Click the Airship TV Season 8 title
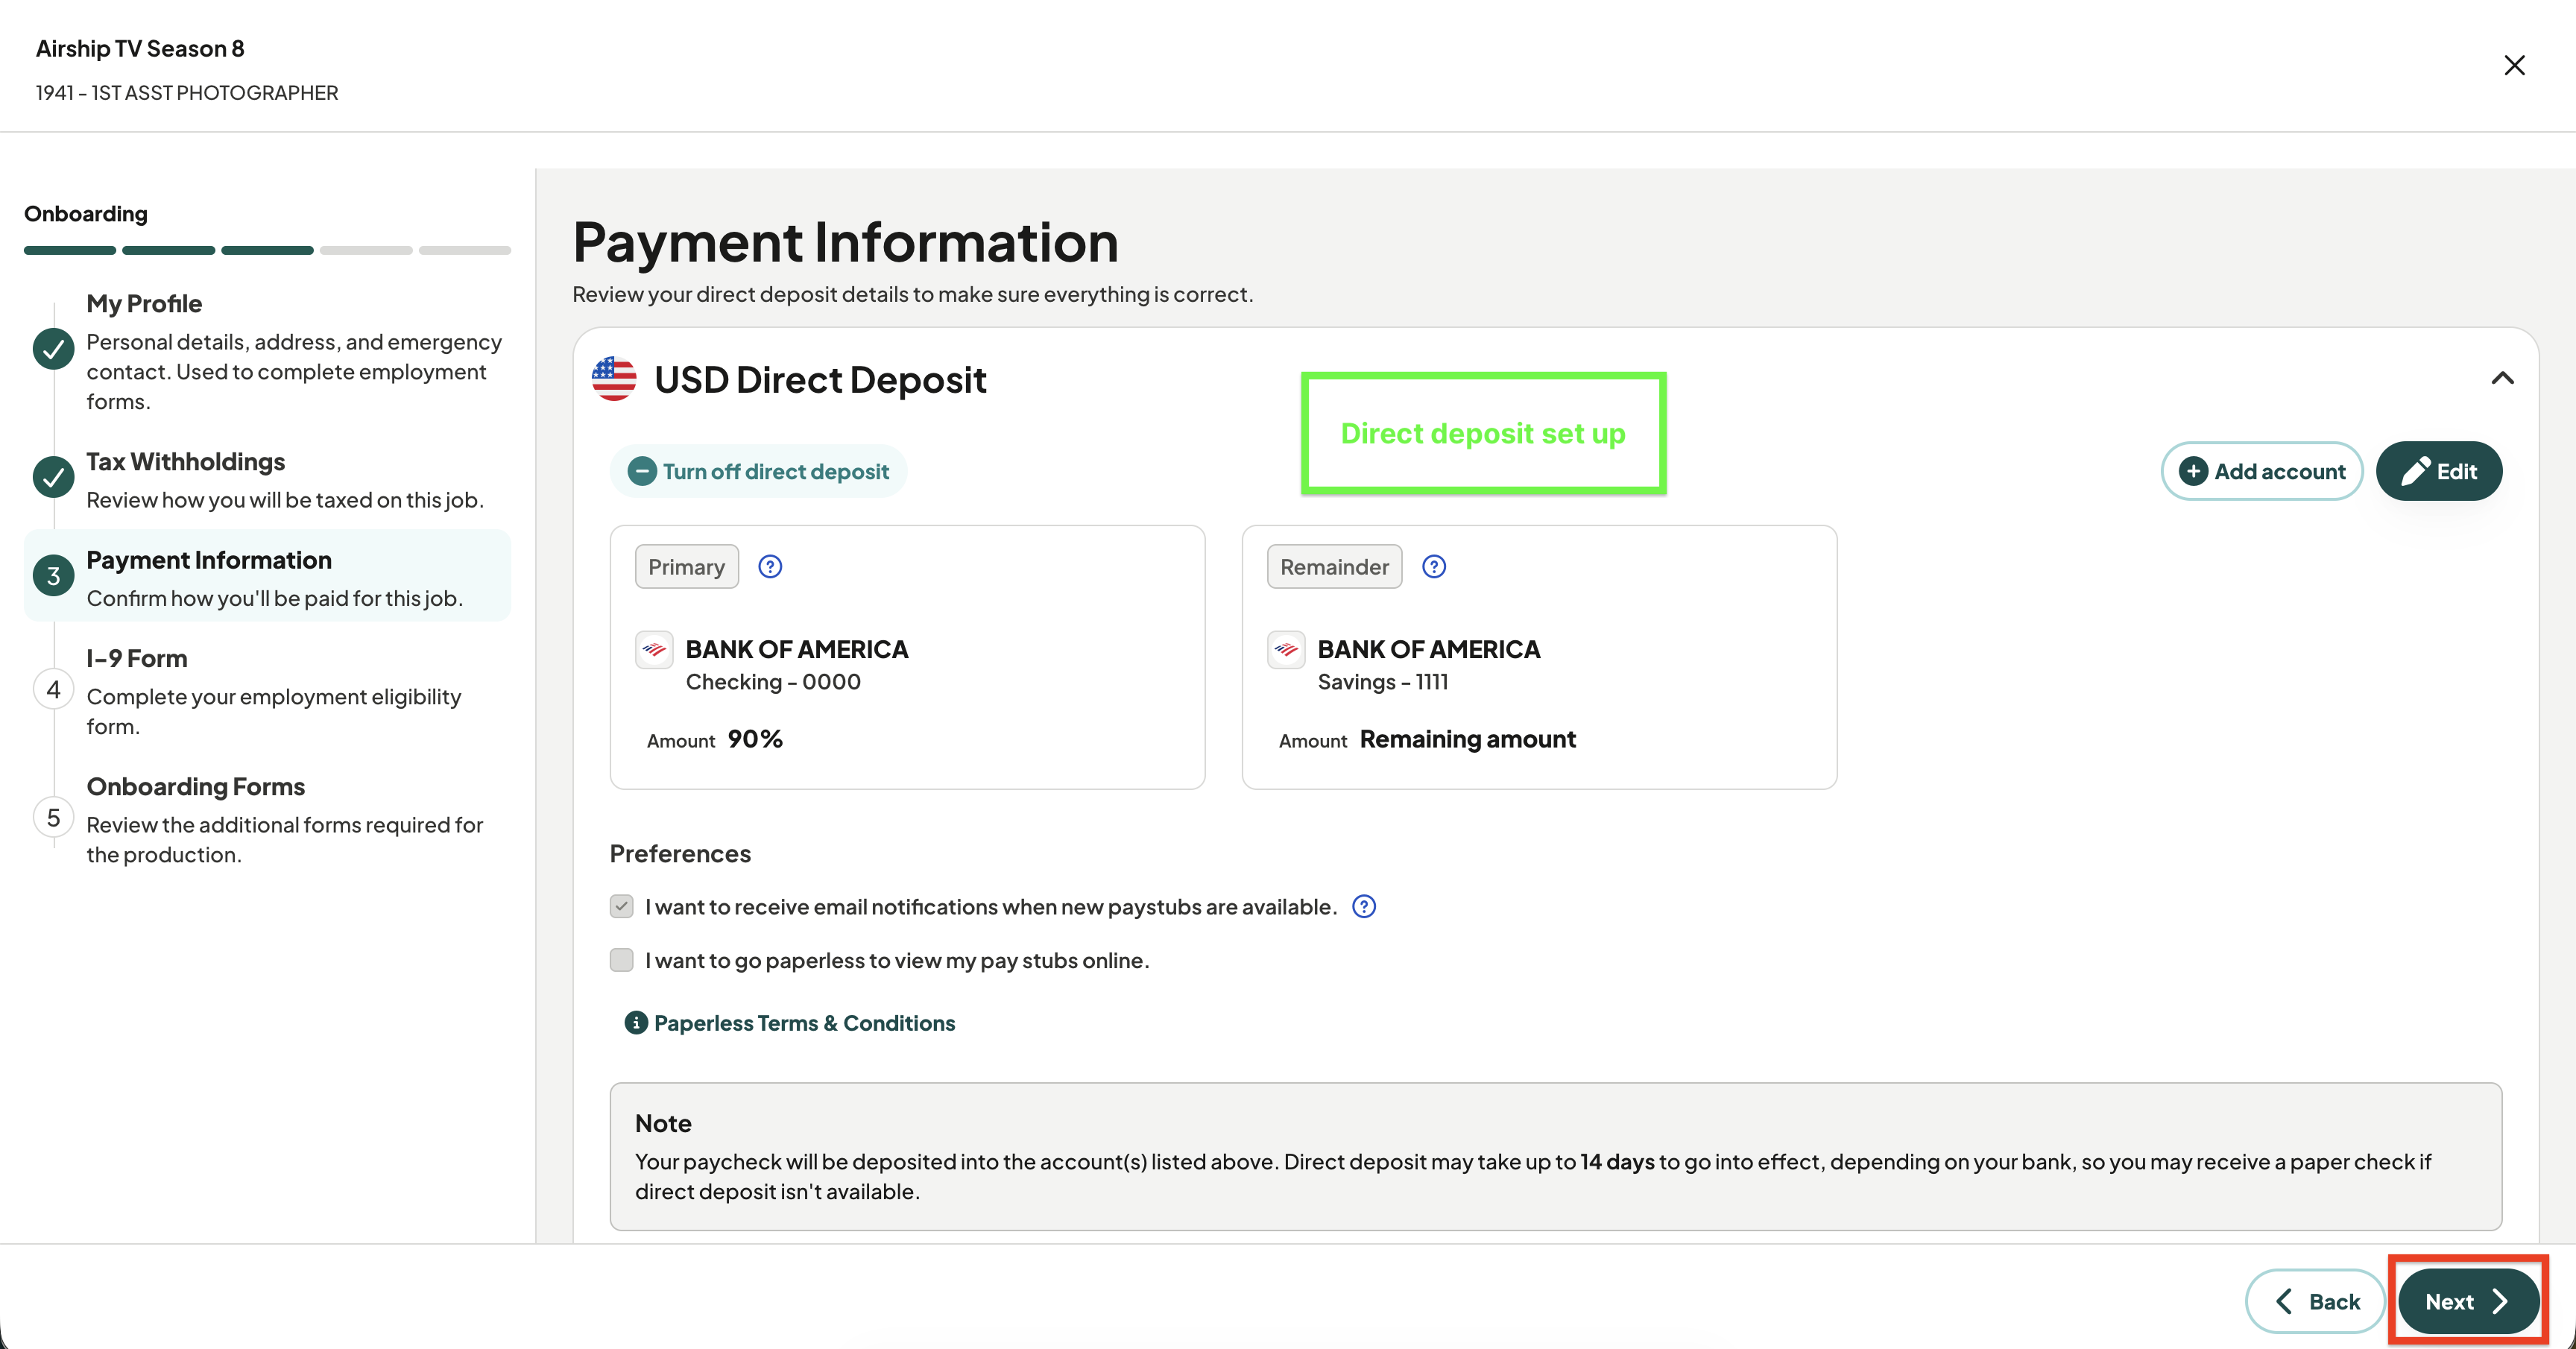 (x=140, y=49)
